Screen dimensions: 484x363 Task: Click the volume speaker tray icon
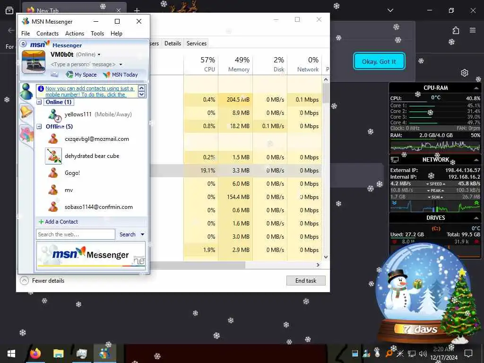(x=423, y=354)
